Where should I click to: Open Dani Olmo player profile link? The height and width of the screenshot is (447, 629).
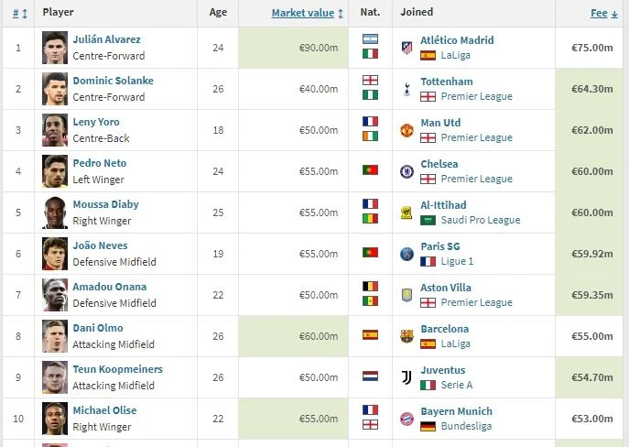click(98, 328)
